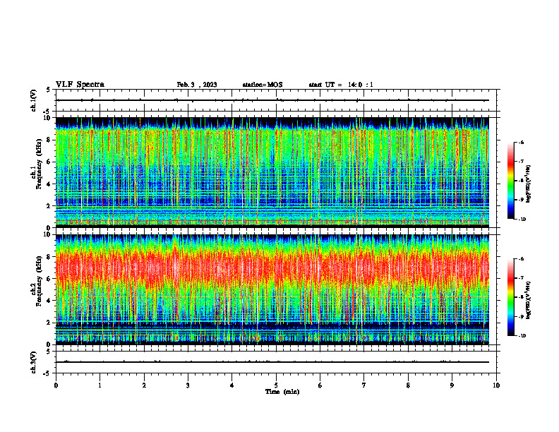Click the time axis tick label "3"

[188, 385]
